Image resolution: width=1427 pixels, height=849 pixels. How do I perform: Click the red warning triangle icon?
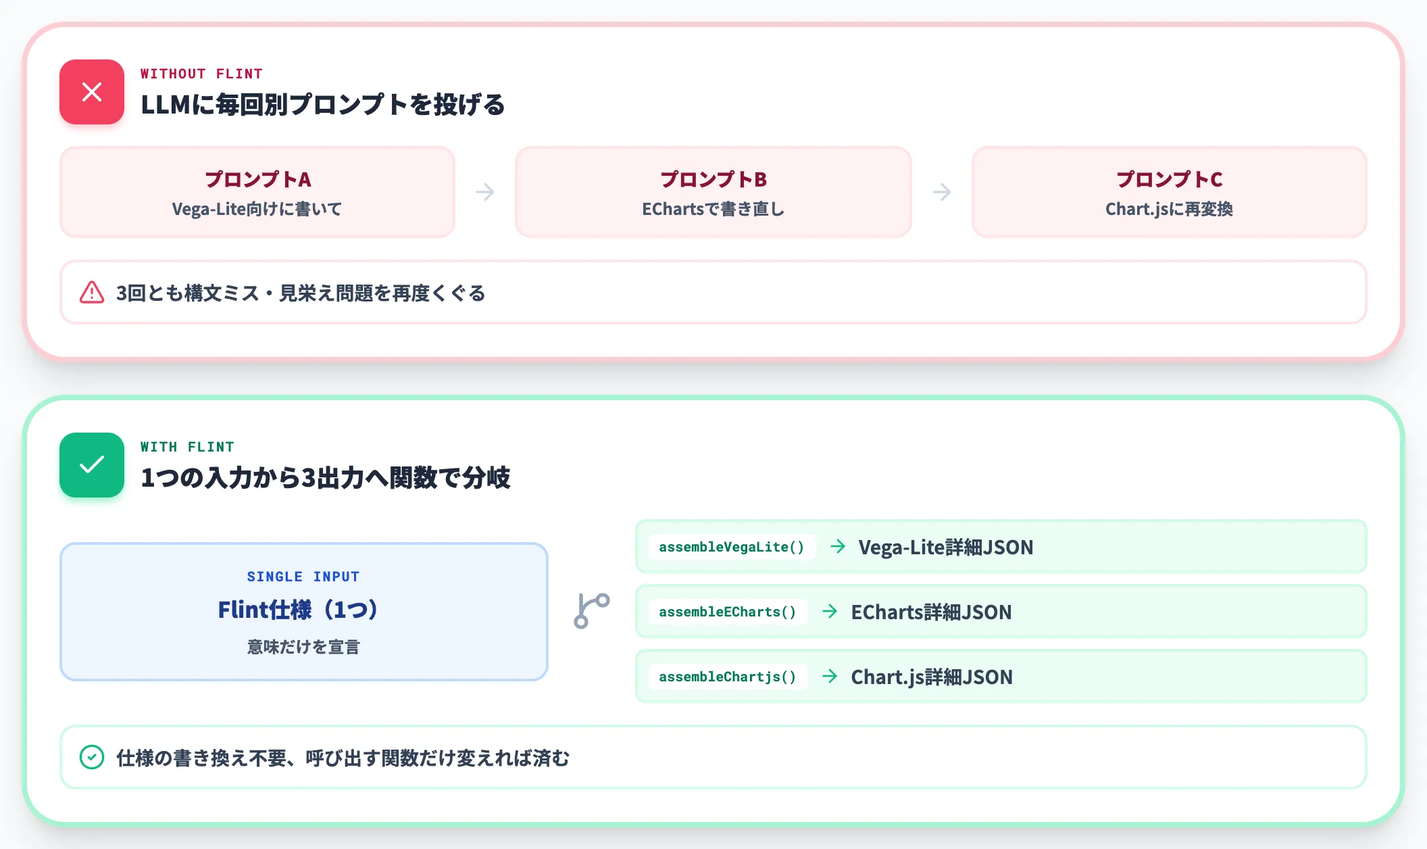click(92, 293)
